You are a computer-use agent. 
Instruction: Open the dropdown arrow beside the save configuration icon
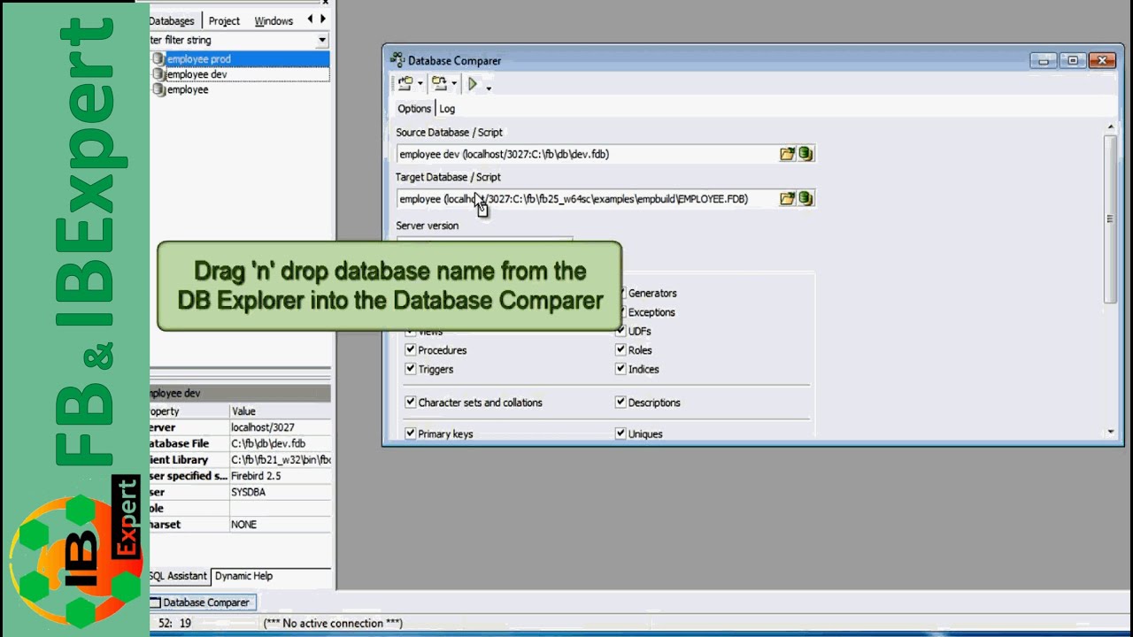coord(454,85)
